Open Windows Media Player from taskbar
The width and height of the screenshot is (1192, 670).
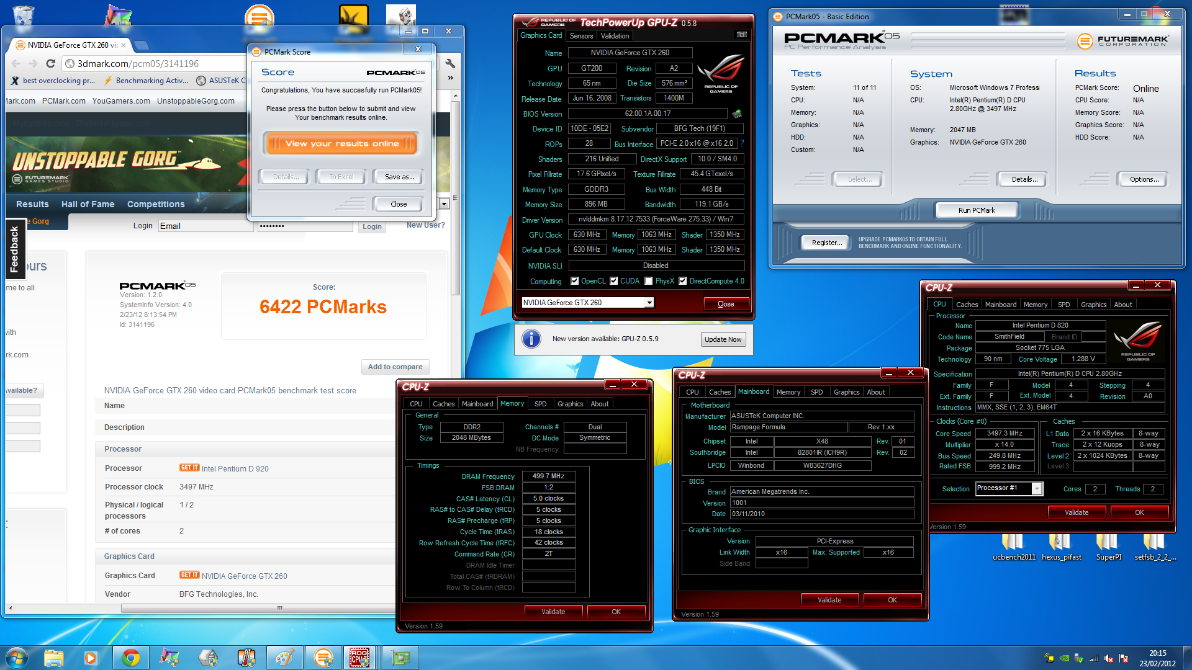click(92, 658)
